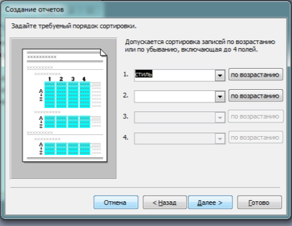292x226 pixels.
Task: Open the disabled dropdown arrow for field 4
Action: (x=220, y=139)
